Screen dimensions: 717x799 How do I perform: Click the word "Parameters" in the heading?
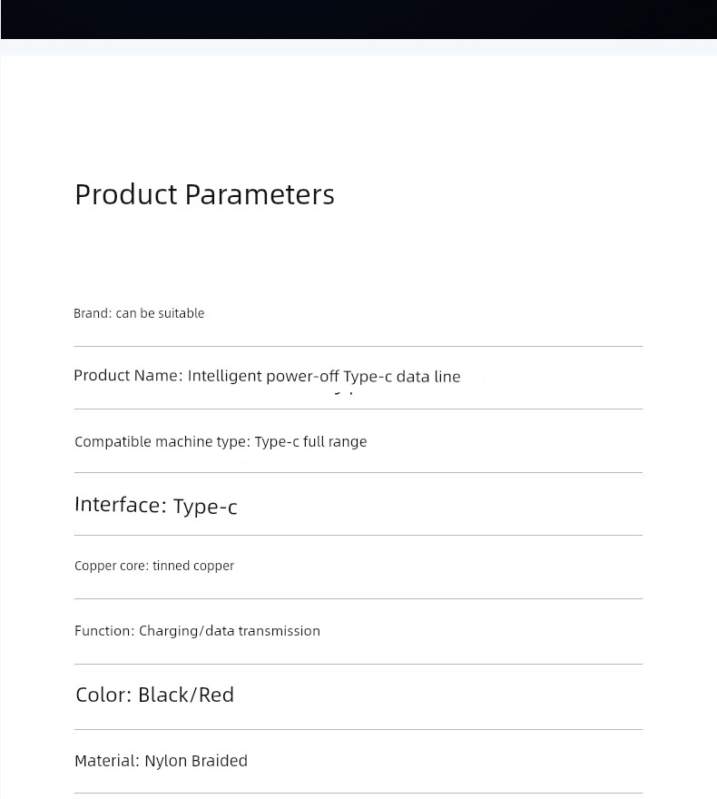[260, 194]
